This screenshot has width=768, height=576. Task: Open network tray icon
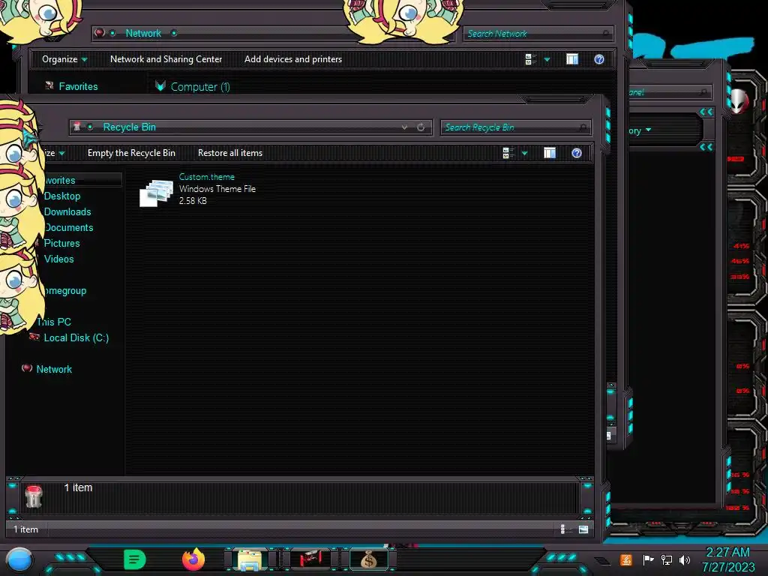(x=667, y=559)
